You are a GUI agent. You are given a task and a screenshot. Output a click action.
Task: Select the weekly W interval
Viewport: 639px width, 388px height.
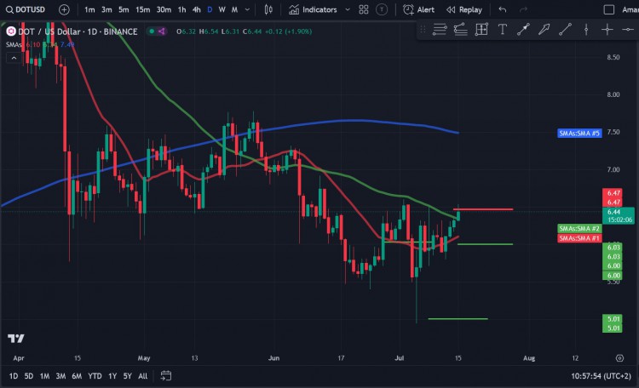(x=222, y=9)
